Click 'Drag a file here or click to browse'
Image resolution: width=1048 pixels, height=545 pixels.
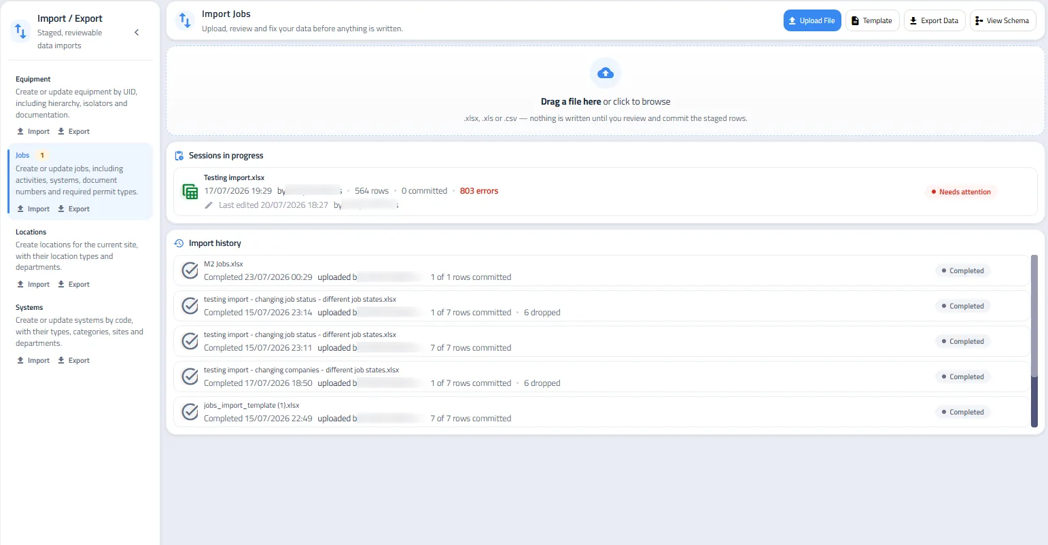[606, 101]
